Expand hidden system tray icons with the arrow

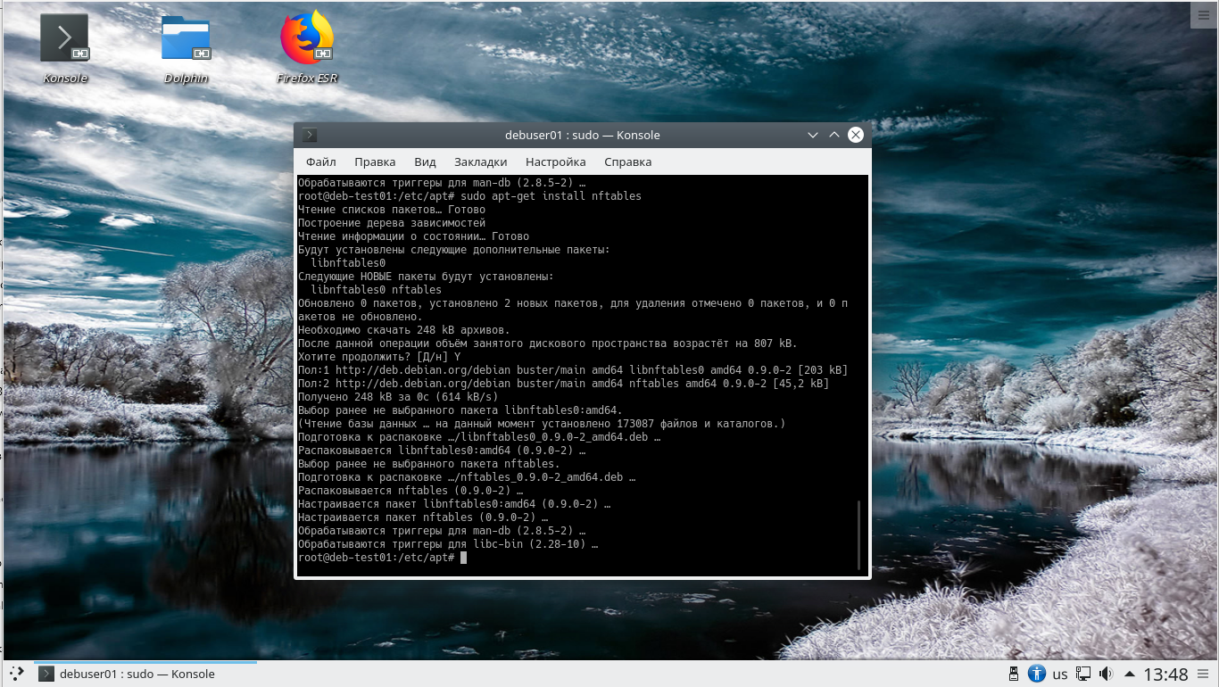point(1129,674)
